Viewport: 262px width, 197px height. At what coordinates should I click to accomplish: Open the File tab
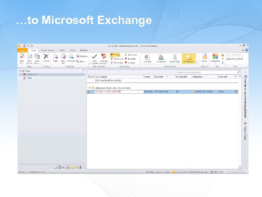[23, 50]
